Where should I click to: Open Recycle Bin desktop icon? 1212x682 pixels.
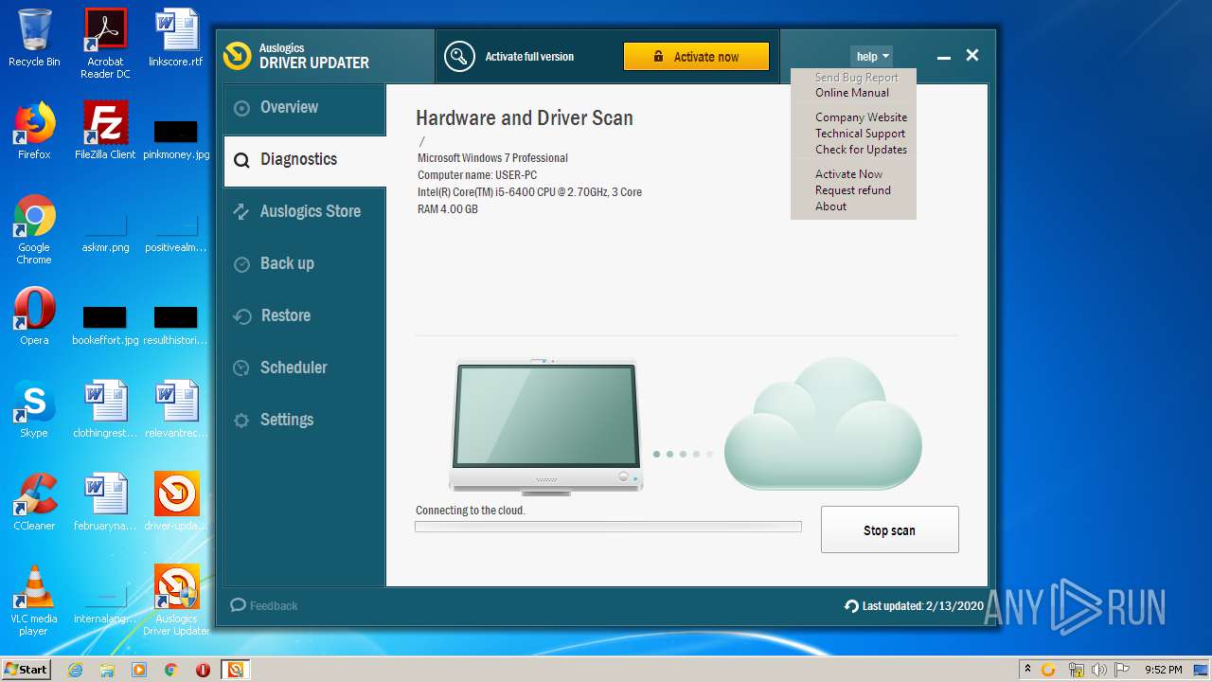(34, 38)
